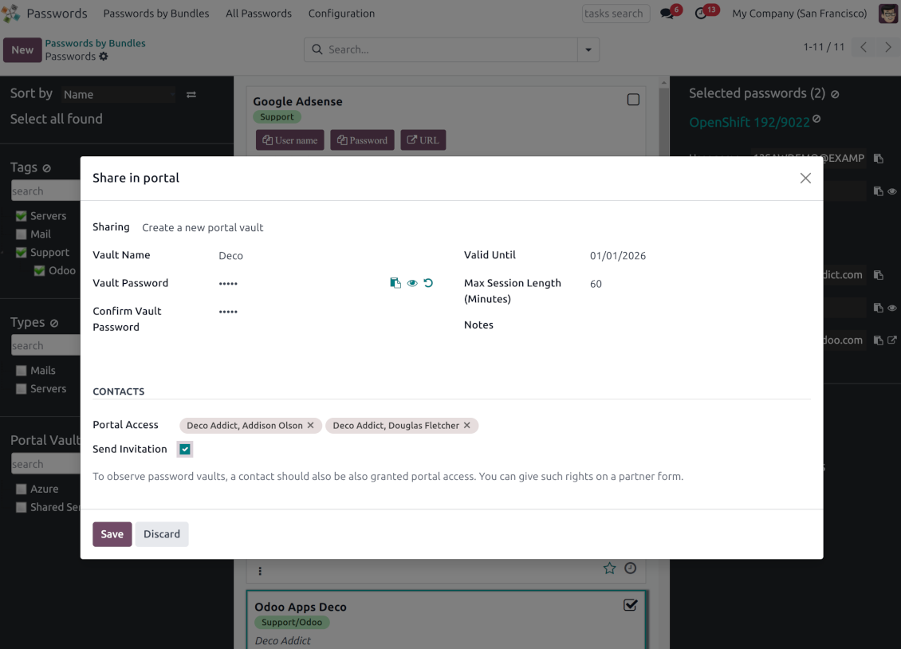This screenshot has height=649, width=901.
Task: Open the messages chat icon
Action: click(667, 14)
